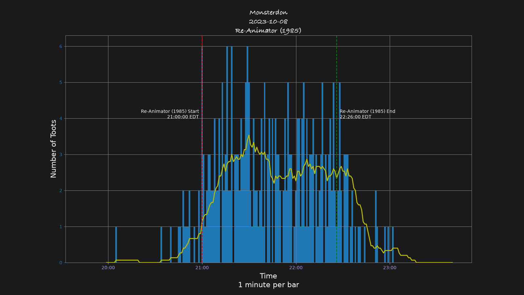Click the isolated single bar just after 20:00
This screenshot has height=295, width=524.
(x=116, y=245)
